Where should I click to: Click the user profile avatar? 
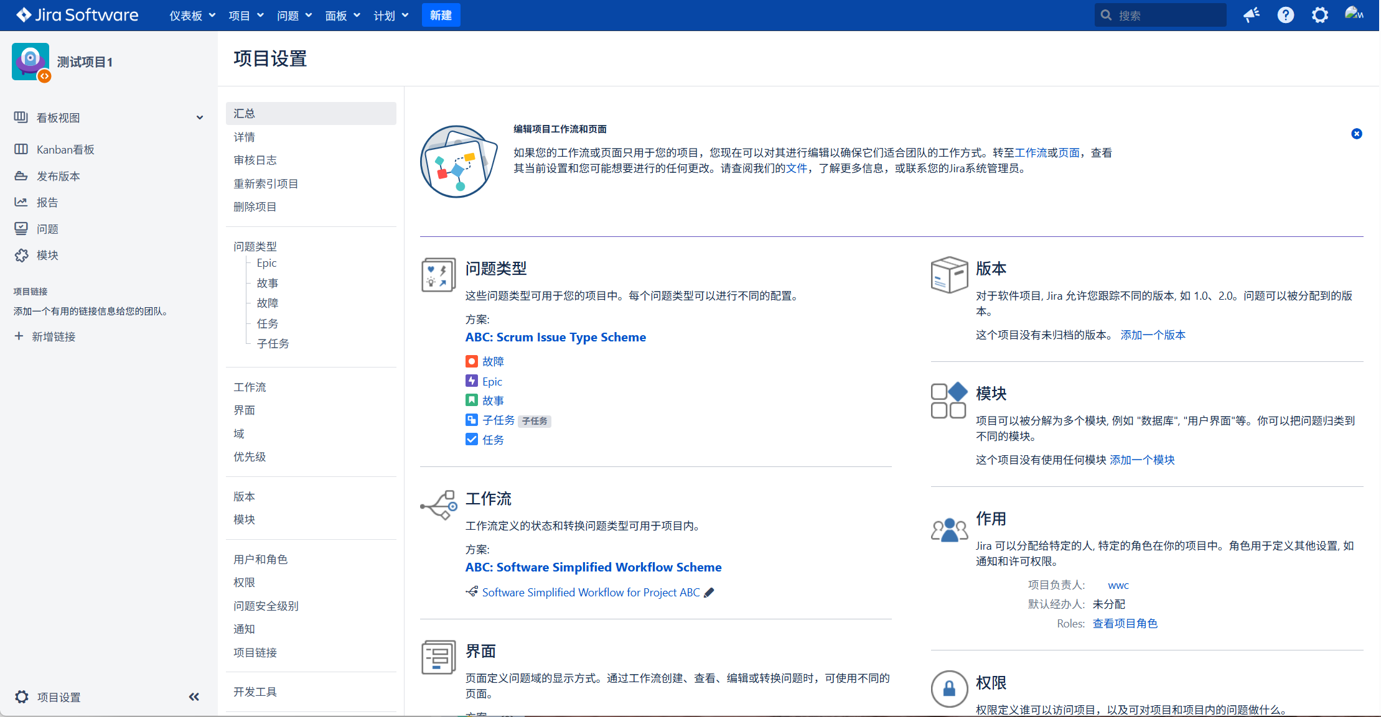1353,14
